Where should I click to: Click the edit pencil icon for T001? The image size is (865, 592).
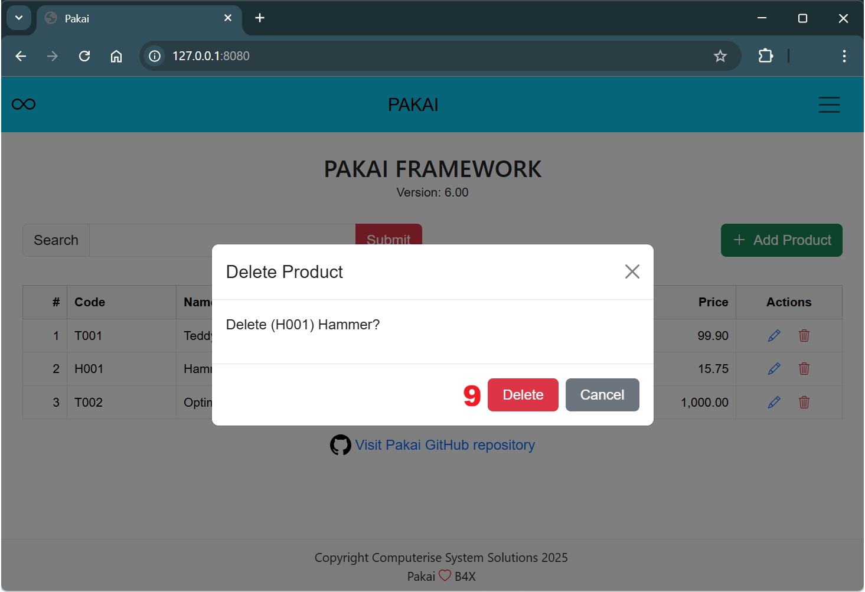point(774,336)
